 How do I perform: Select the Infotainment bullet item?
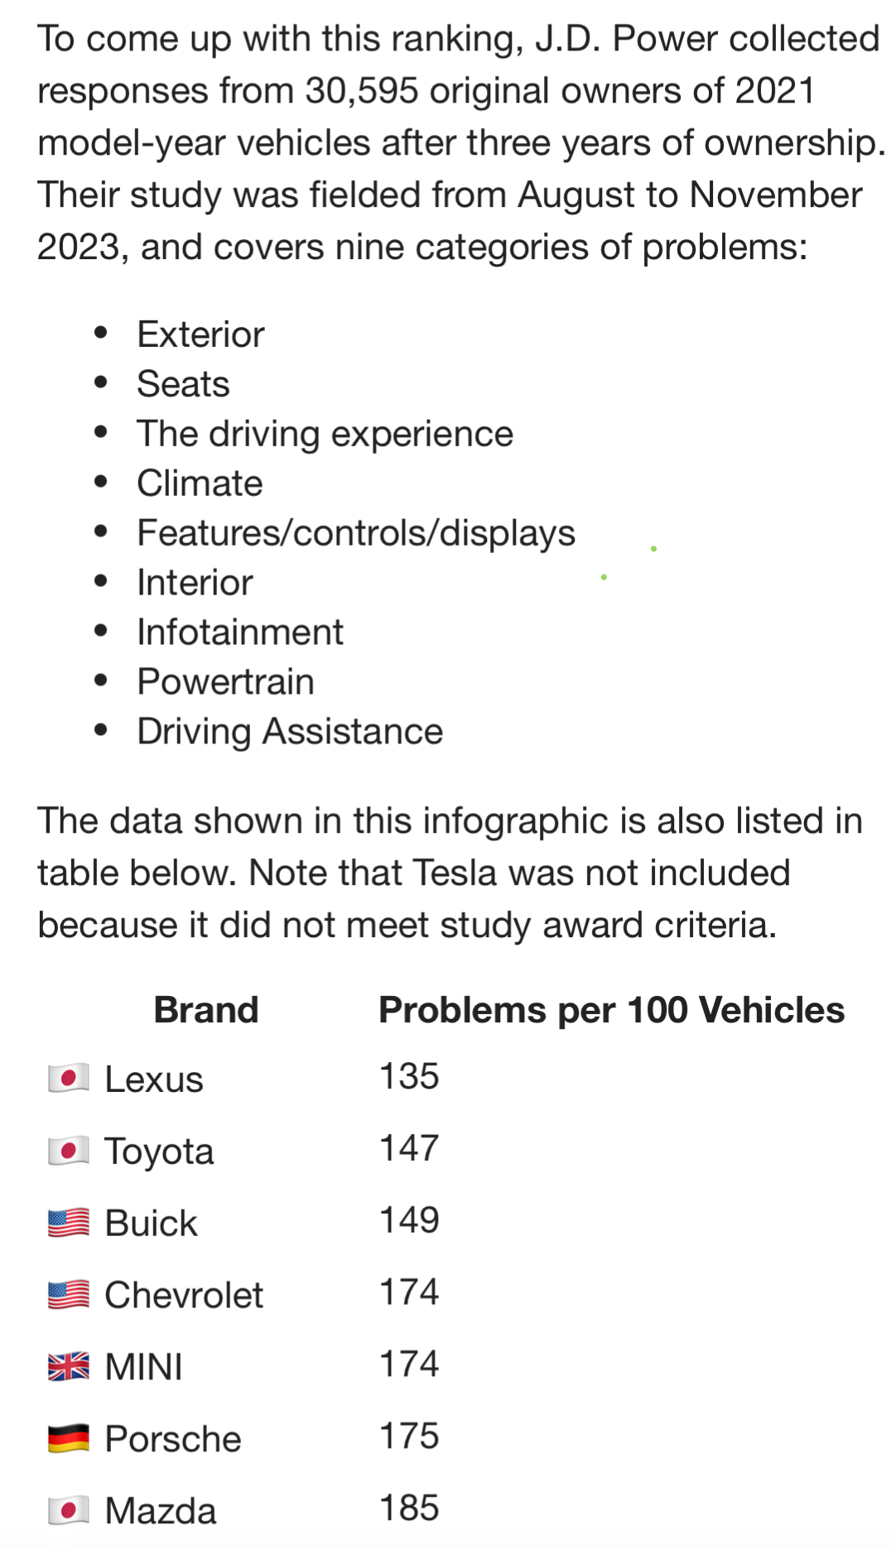coord(240,633)
